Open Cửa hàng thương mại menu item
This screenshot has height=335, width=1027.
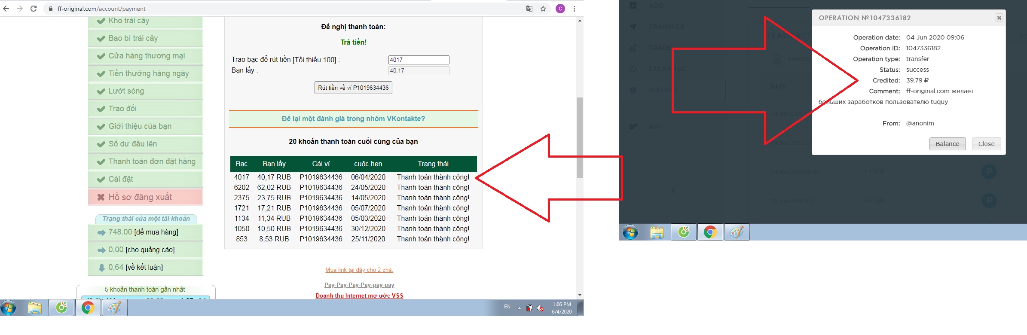146,56
